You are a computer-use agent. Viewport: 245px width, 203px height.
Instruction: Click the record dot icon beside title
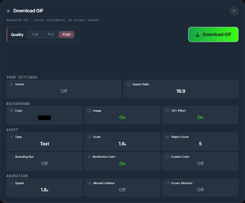[9, 11]
